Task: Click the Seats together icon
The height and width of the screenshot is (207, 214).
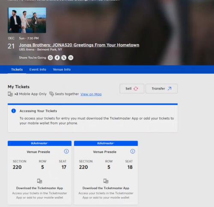Action: [51, 94]
